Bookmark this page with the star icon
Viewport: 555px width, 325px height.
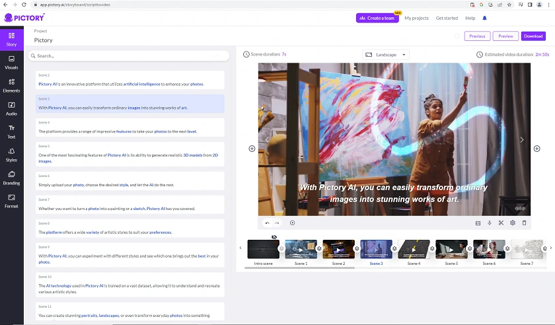tap(509, 5)
